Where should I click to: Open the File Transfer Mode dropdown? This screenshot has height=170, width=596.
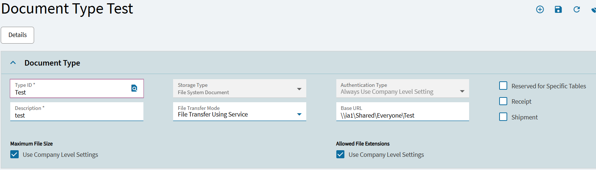[299, 114]
